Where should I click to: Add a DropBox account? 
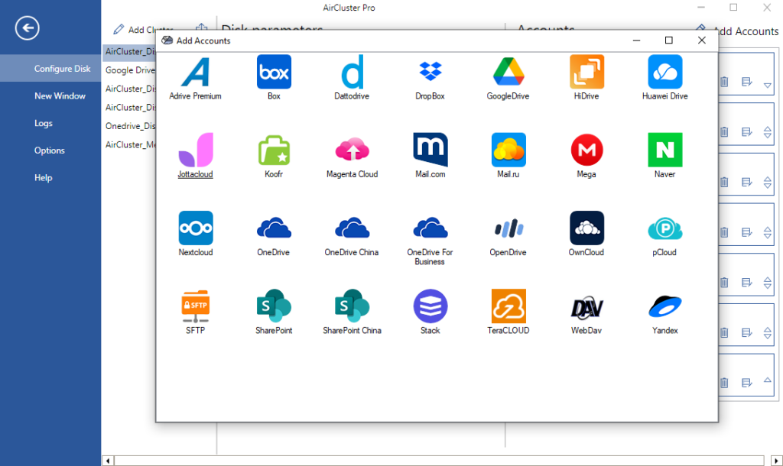(430, 73)
